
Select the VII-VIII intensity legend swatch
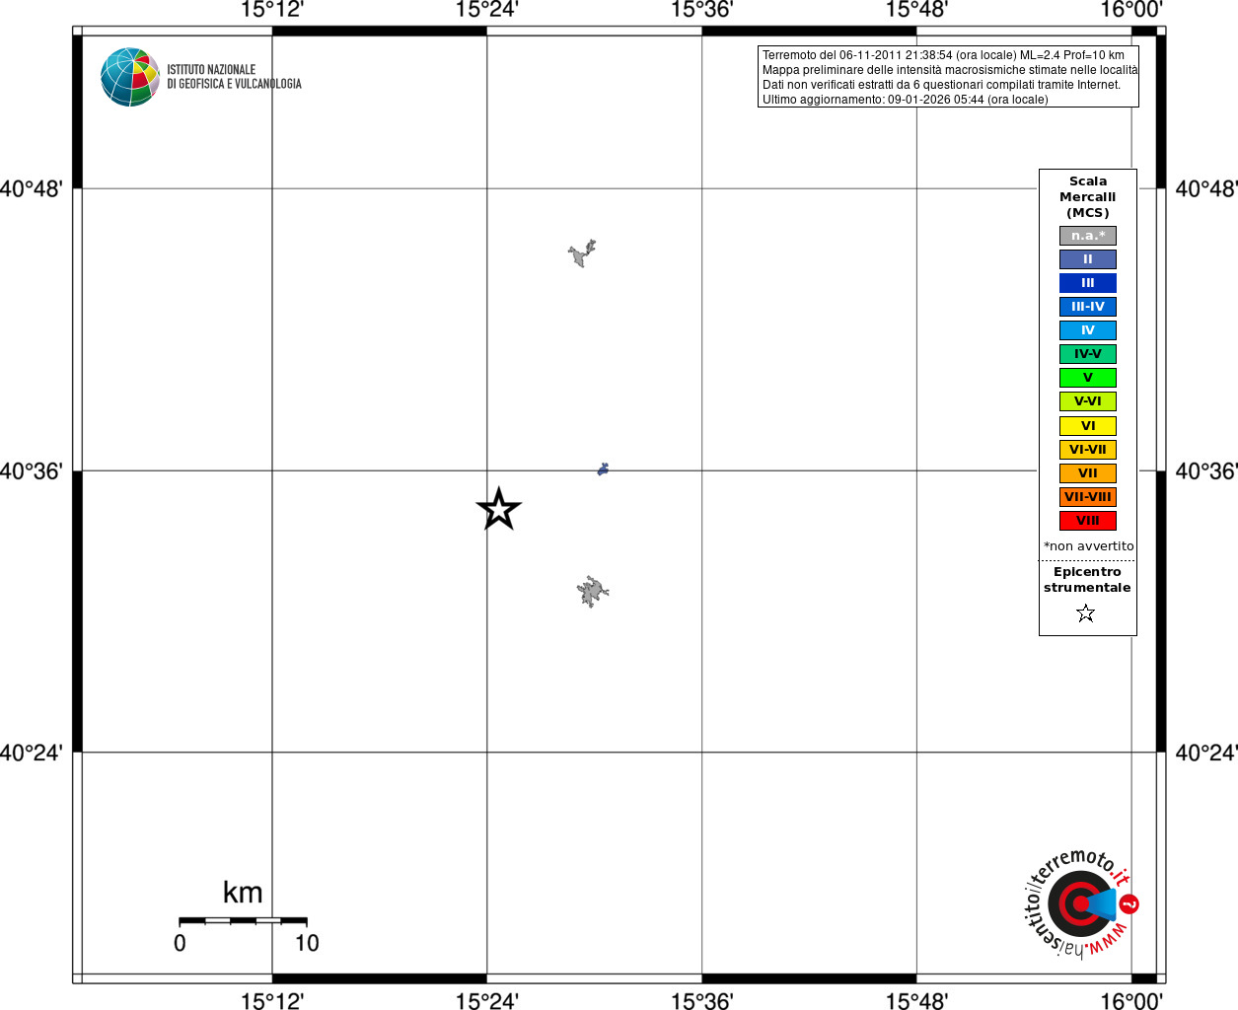1088,497
